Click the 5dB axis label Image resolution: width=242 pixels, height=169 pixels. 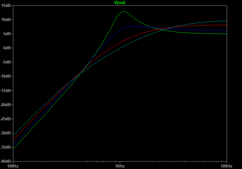7,34
